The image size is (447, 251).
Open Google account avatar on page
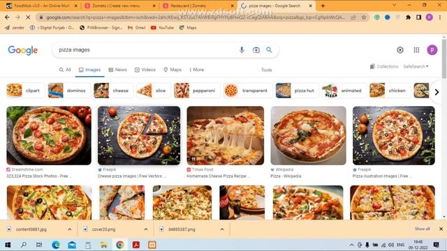click(432, 50)
